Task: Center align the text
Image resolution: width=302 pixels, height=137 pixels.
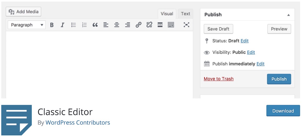Action: coord(117,25)
